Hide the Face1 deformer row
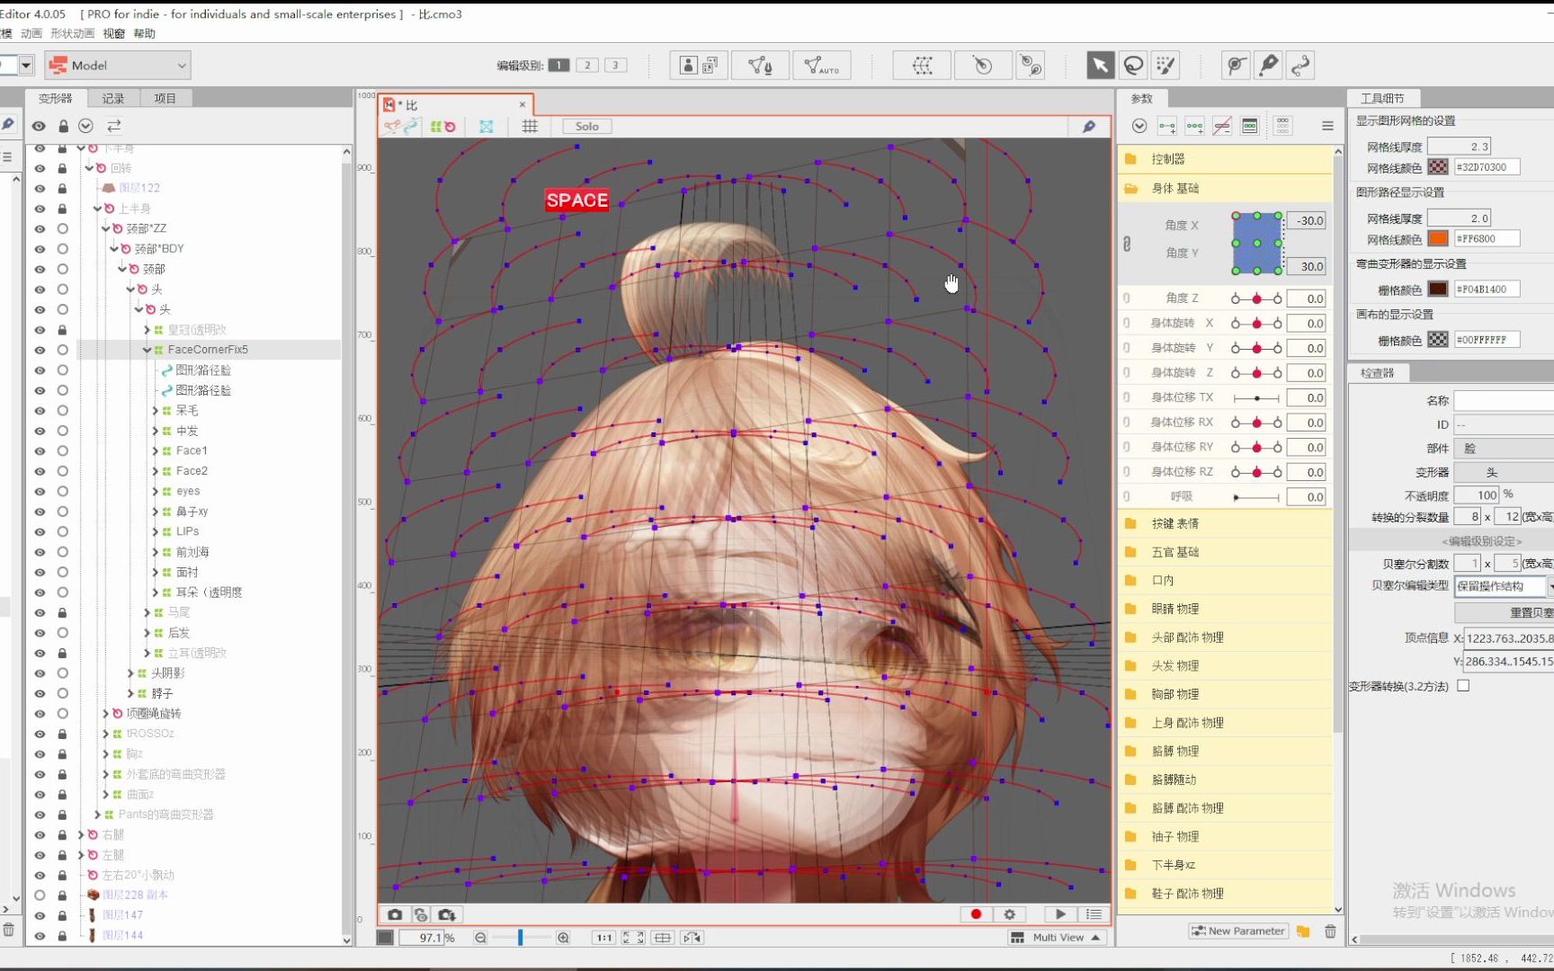This screenshot has width=1554, height=971. pos(40,451)
